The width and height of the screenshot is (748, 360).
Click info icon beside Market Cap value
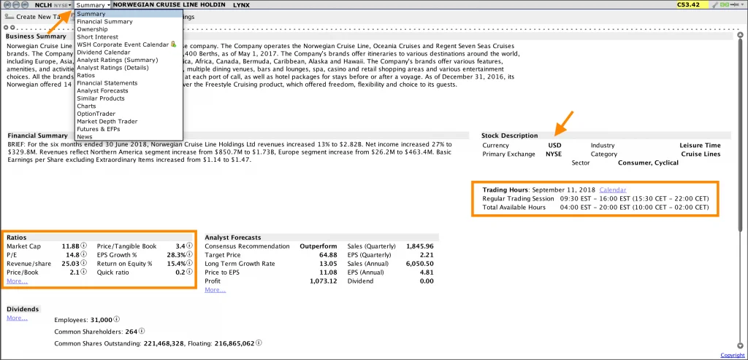pyautogui.click(x=84, y=246)
